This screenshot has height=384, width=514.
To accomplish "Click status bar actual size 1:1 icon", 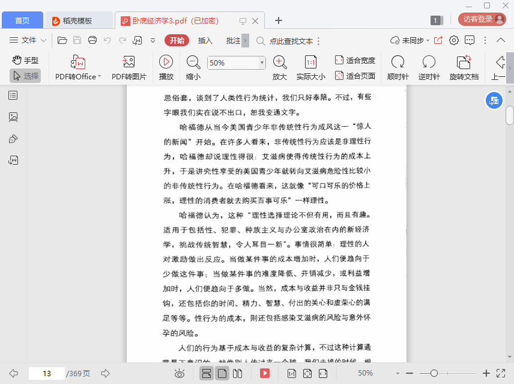I will pyautogui.click(x=292, y=373).
